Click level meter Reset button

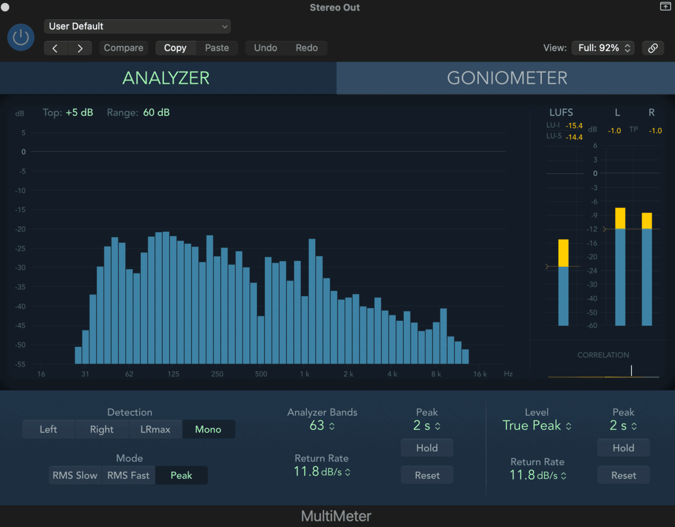(623, 475)
